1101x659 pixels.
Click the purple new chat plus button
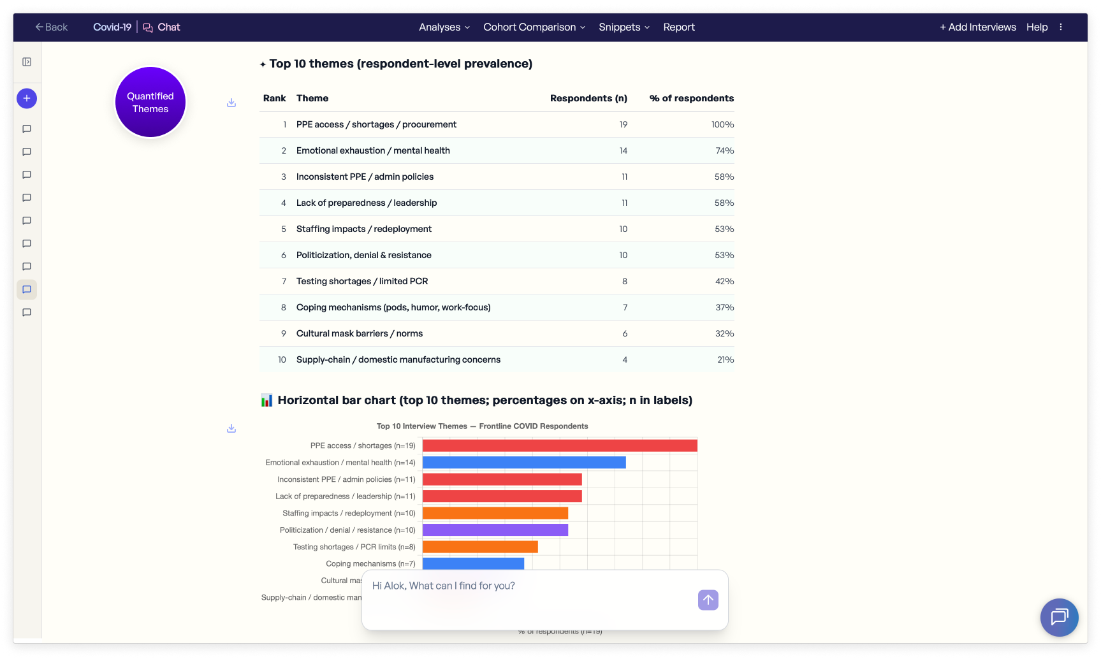tap(27, 98)
